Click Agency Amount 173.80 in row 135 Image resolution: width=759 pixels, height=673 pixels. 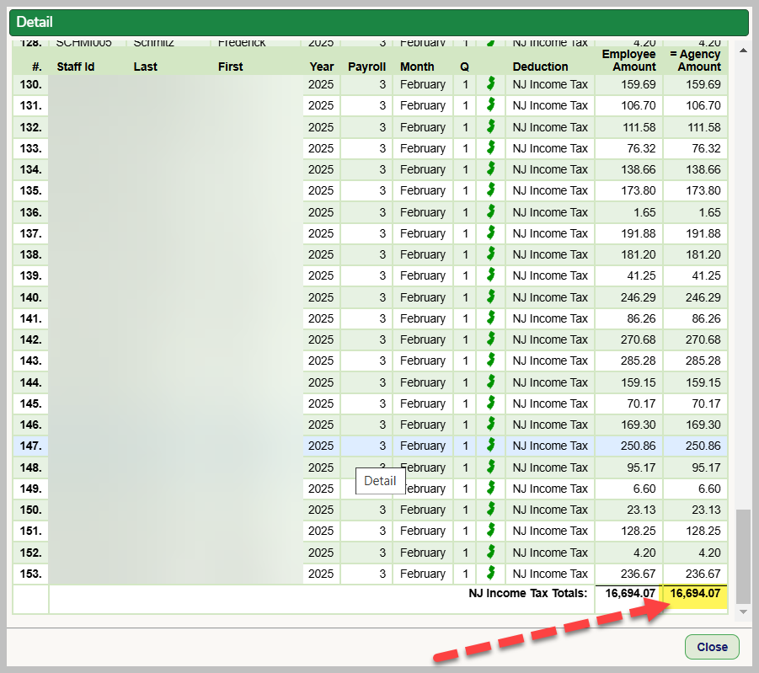click(703, 190)
